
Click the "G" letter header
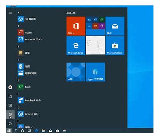click(18, 108)
